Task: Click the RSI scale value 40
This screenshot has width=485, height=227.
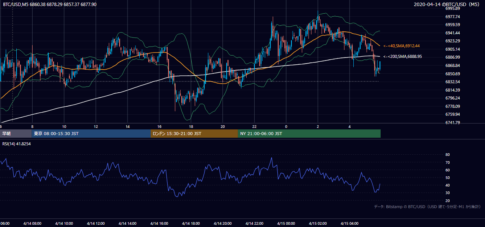Action: point(447,185)
